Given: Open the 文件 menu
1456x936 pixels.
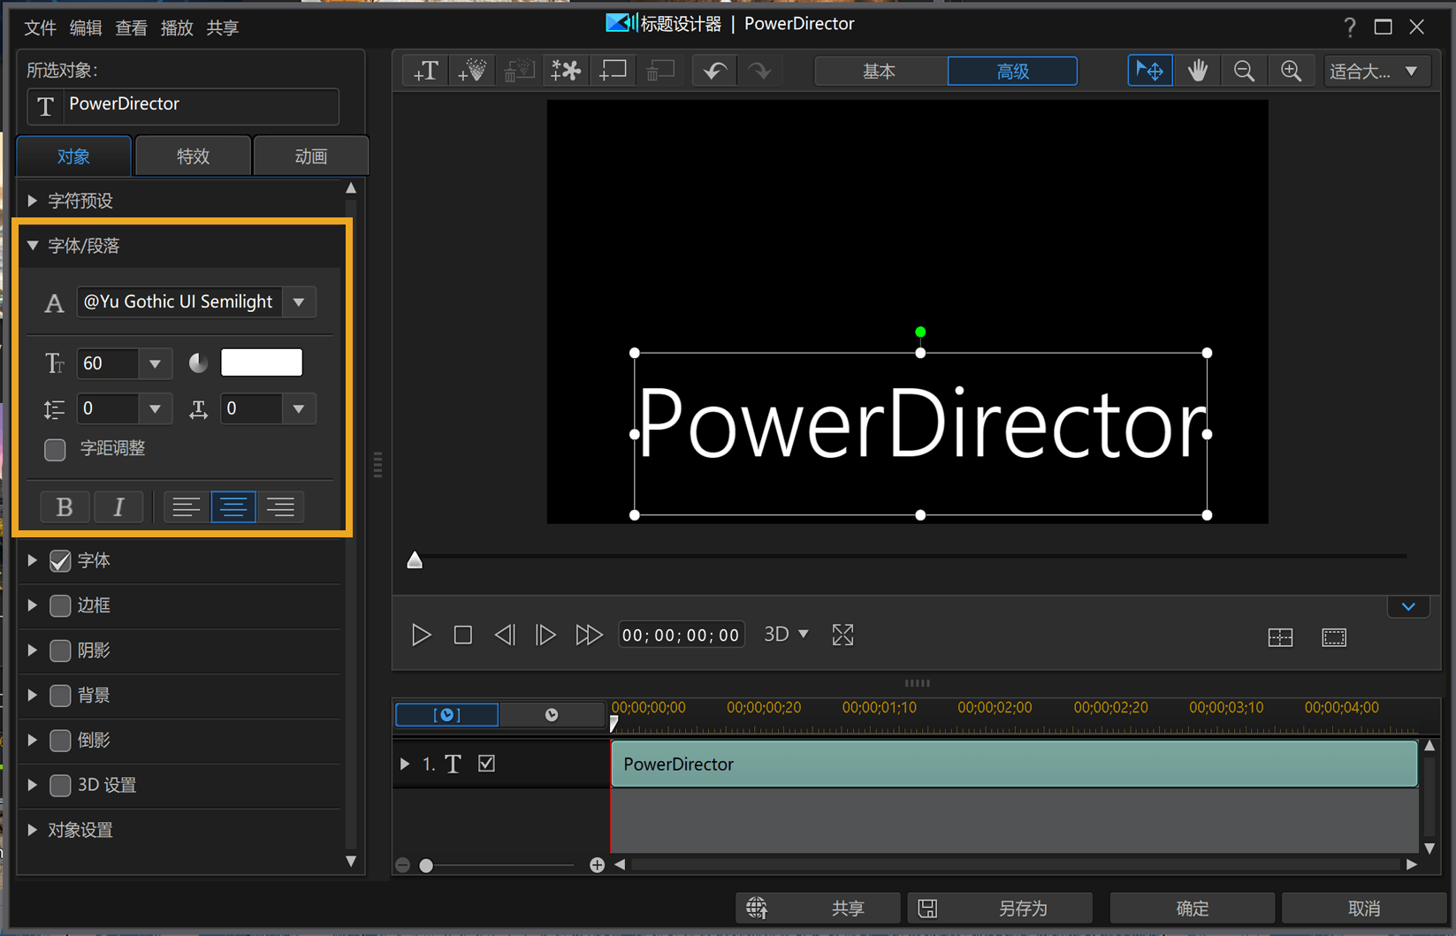Looking at the screenshot, I should pyautogui.click(x=40, y=28).
